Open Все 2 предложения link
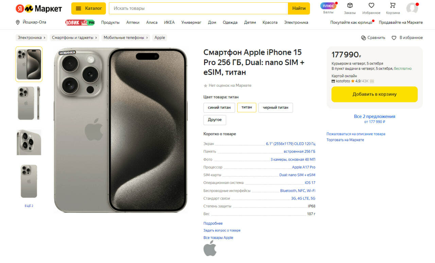This screenshot has width=435, height=263. point(375,116)
